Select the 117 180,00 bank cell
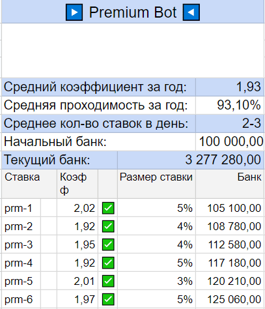 click(230, 263)
